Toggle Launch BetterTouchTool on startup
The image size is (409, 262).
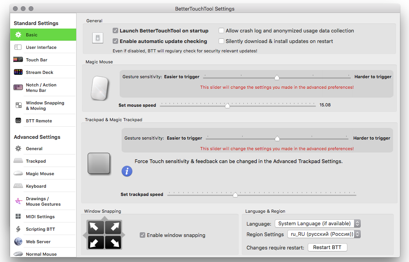[x=115, y=31]
